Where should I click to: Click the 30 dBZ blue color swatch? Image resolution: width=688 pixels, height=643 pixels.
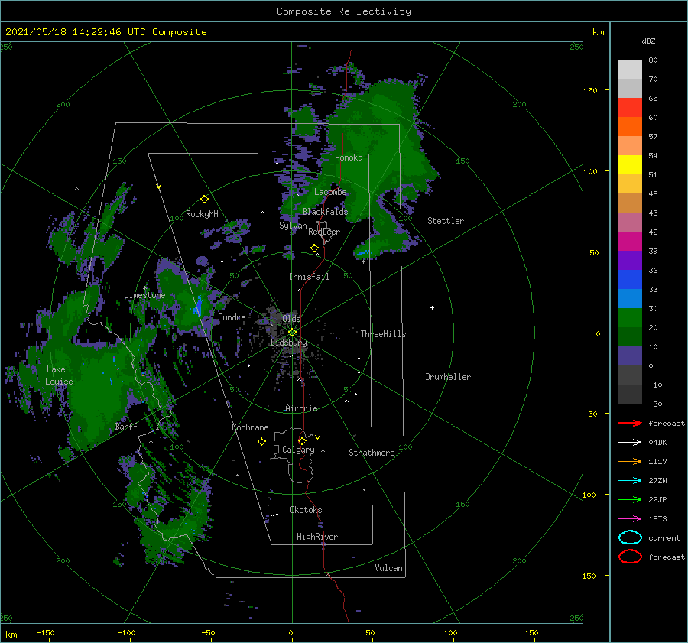(x=630, y=298)
